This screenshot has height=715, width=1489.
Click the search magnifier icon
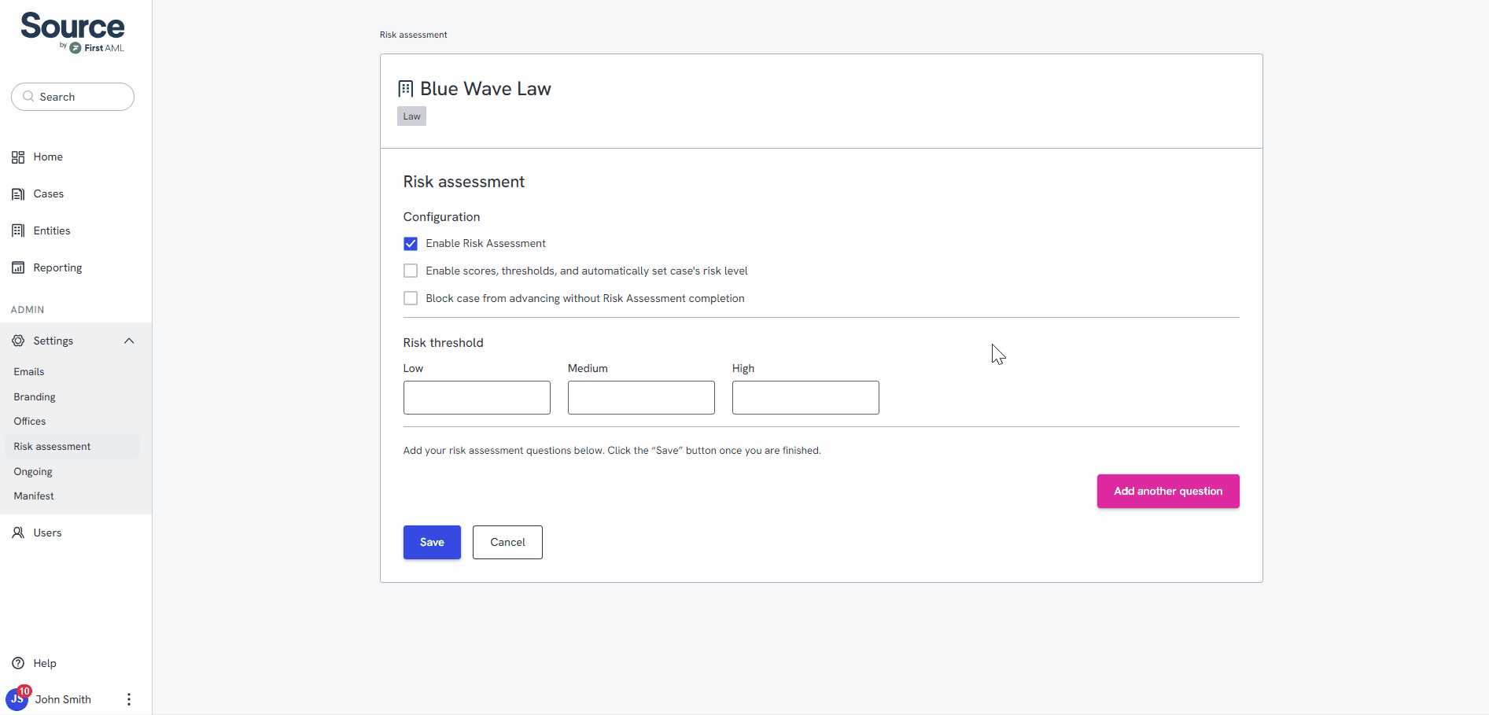(x=28, y=97)
